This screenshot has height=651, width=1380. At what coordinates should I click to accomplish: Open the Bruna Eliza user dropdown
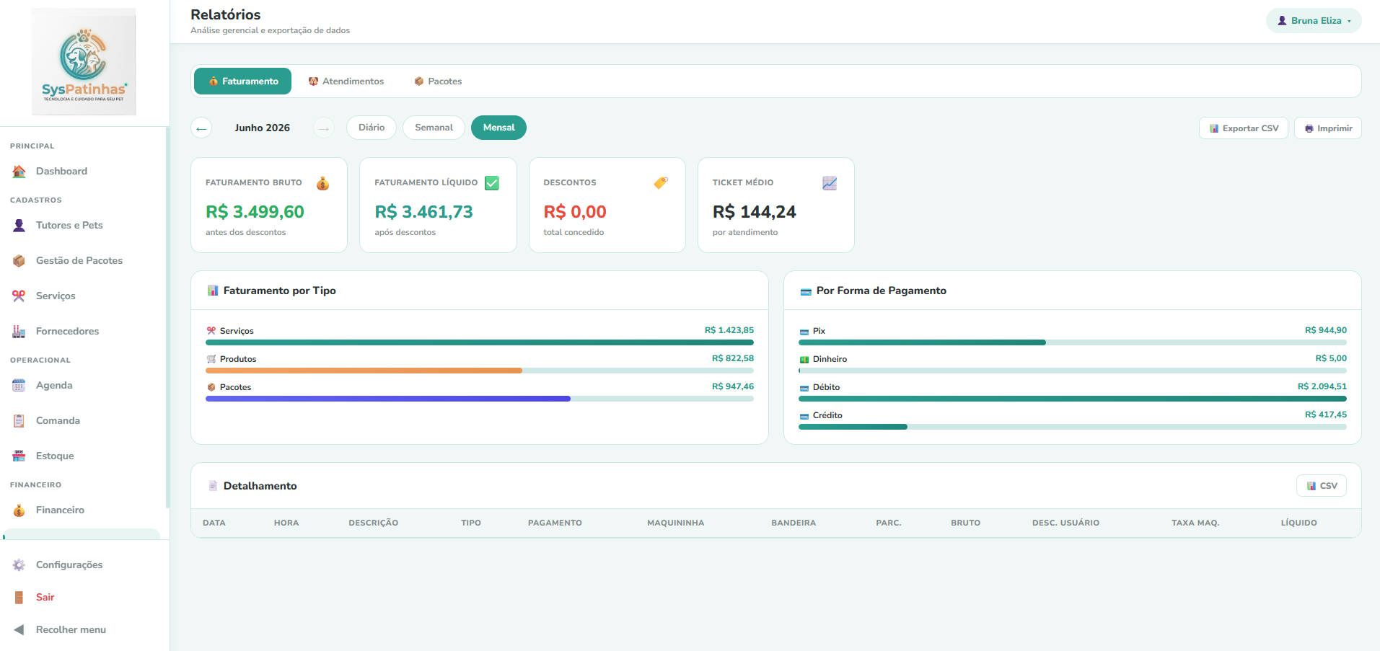click(x=1314, y=21)
